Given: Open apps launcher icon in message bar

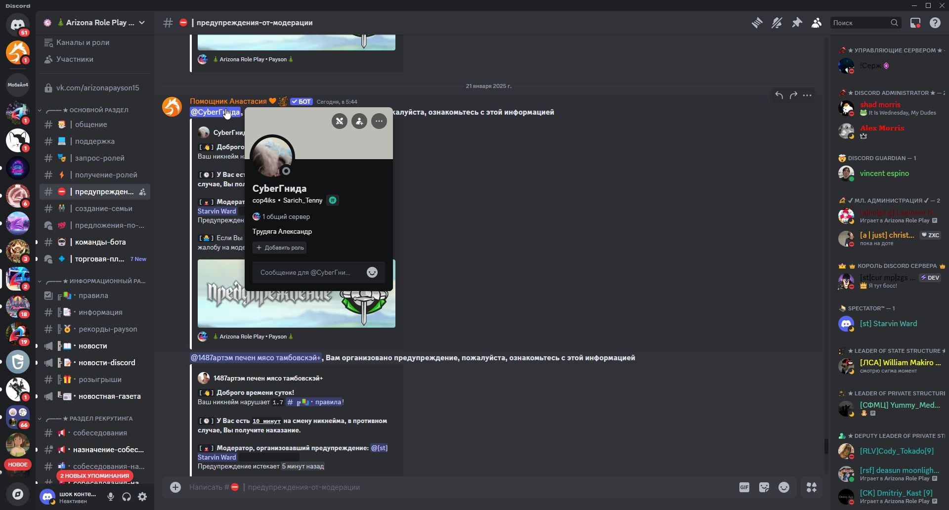Looking at the screenshot, I should pos(812,487).
